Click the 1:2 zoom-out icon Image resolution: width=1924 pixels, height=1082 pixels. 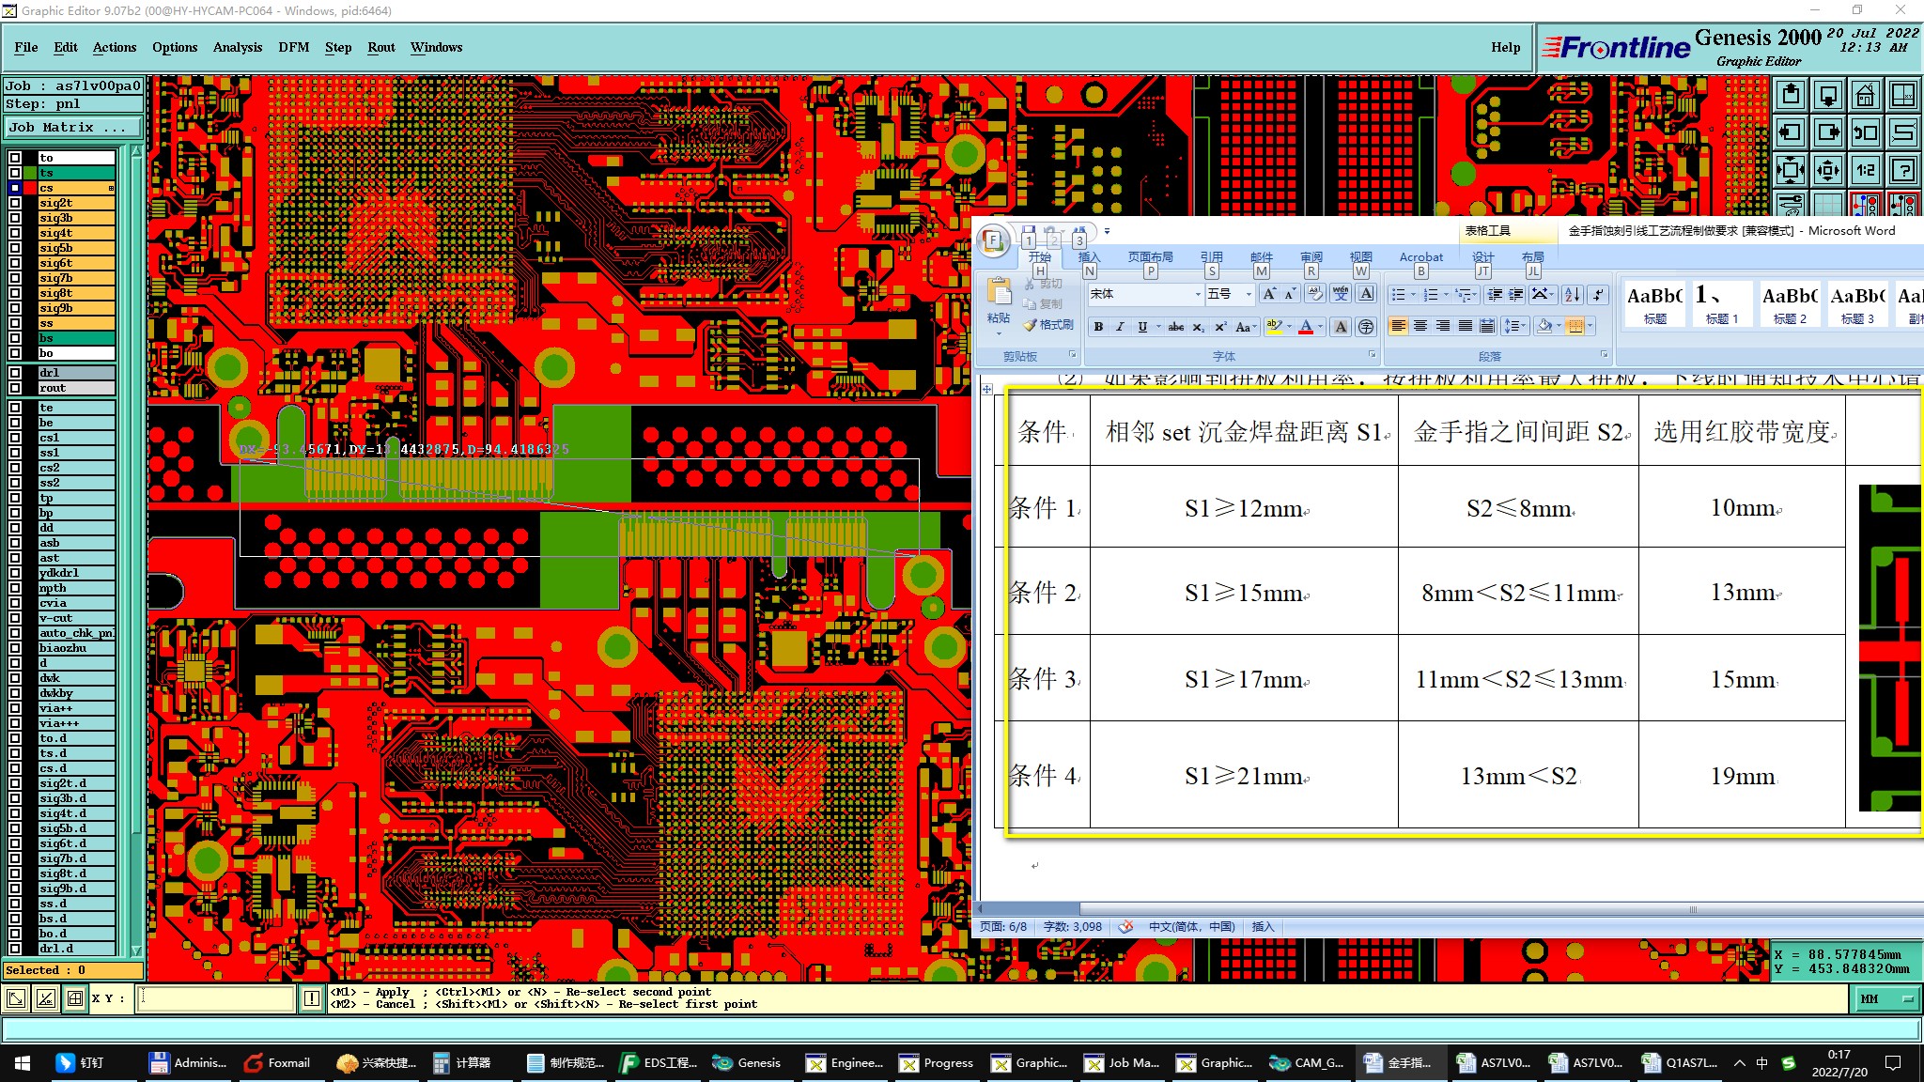point(1865,170)
